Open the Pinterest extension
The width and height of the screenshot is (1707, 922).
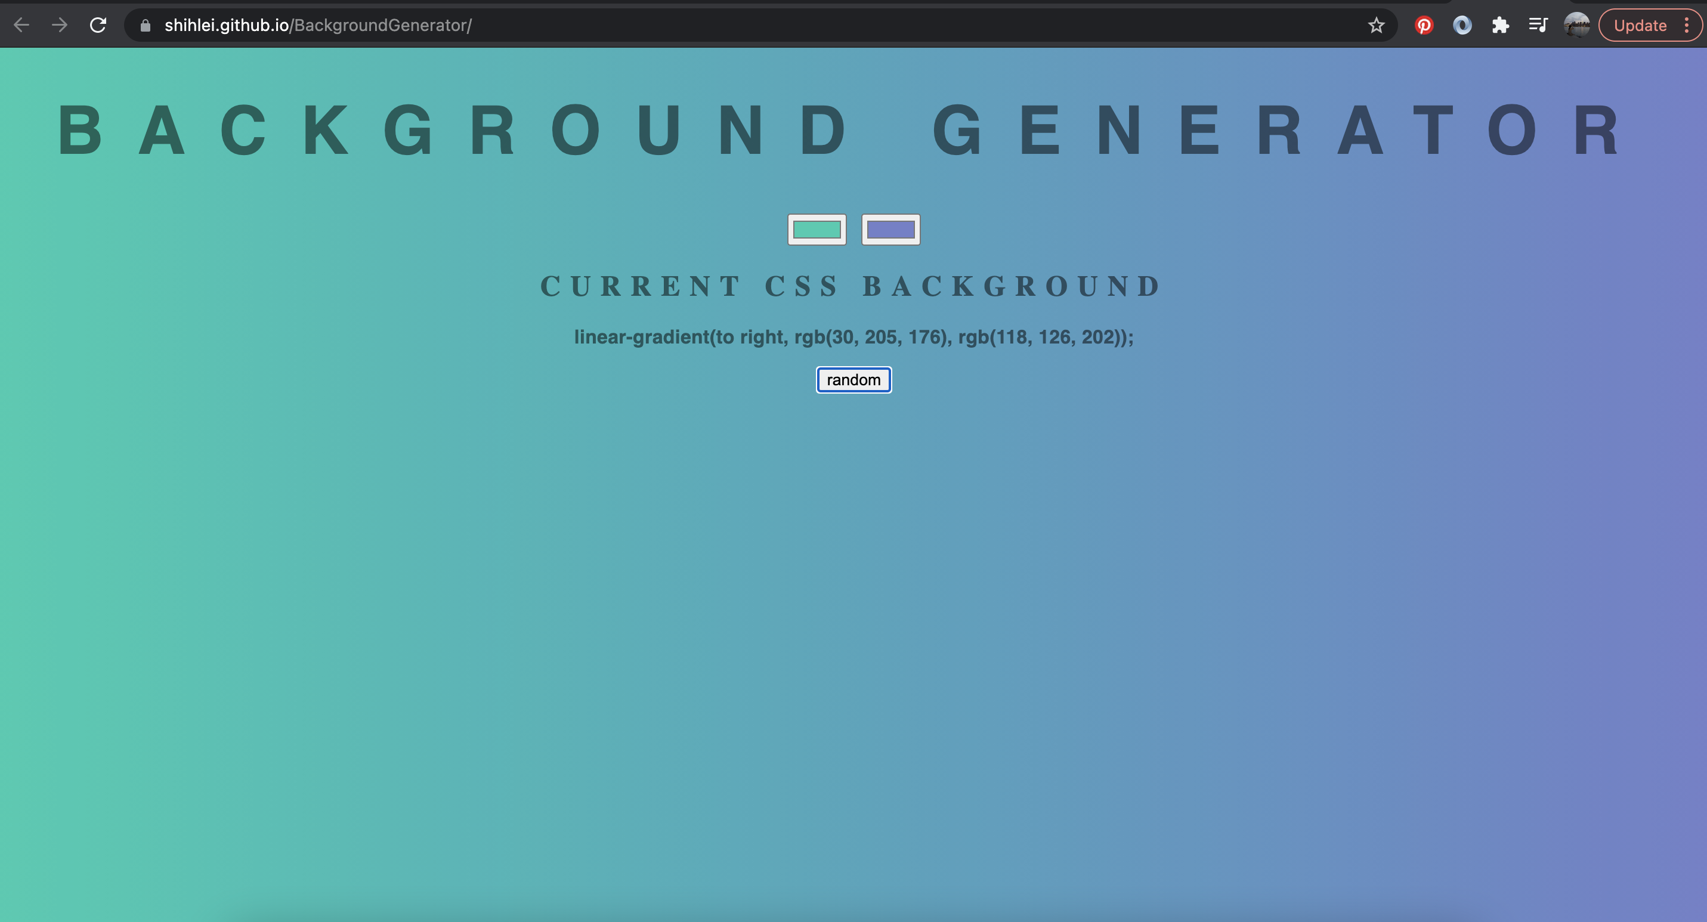(1424, 25)
